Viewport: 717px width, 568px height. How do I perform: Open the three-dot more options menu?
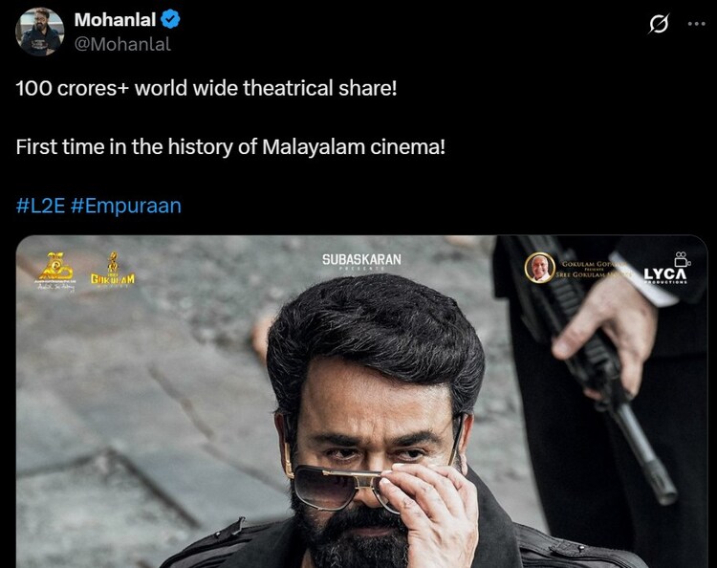pyautogui.click(x=696, y=24)
